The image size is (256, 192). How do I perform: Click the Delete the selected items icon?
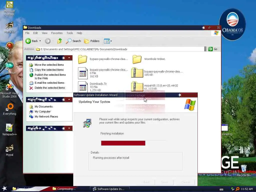31,88
